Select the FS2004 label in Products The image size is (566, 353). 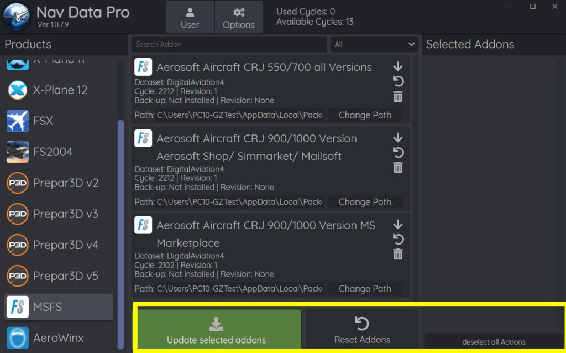(53, 152)
